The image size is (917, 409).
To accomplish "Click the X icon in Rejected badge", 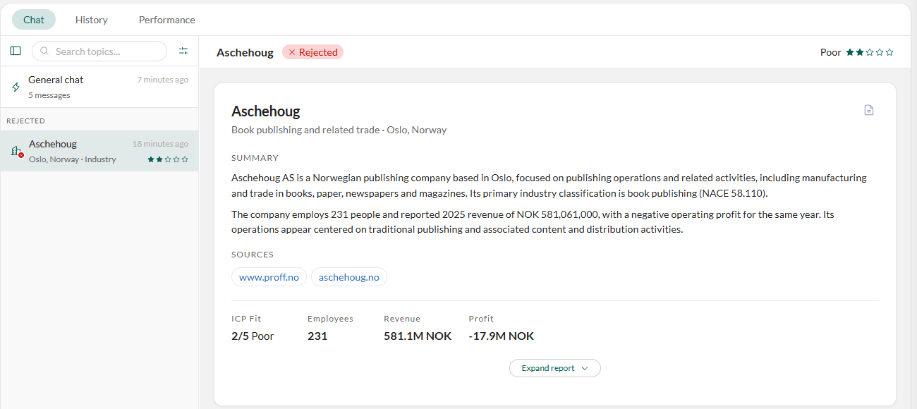I will (x=291, y=52).
